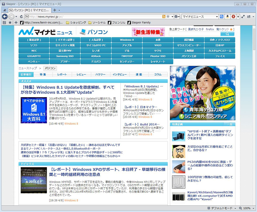The height and width of the screenshot is (212, 257).
Task: Click the rendering engine switch icon
Action: 176,16
